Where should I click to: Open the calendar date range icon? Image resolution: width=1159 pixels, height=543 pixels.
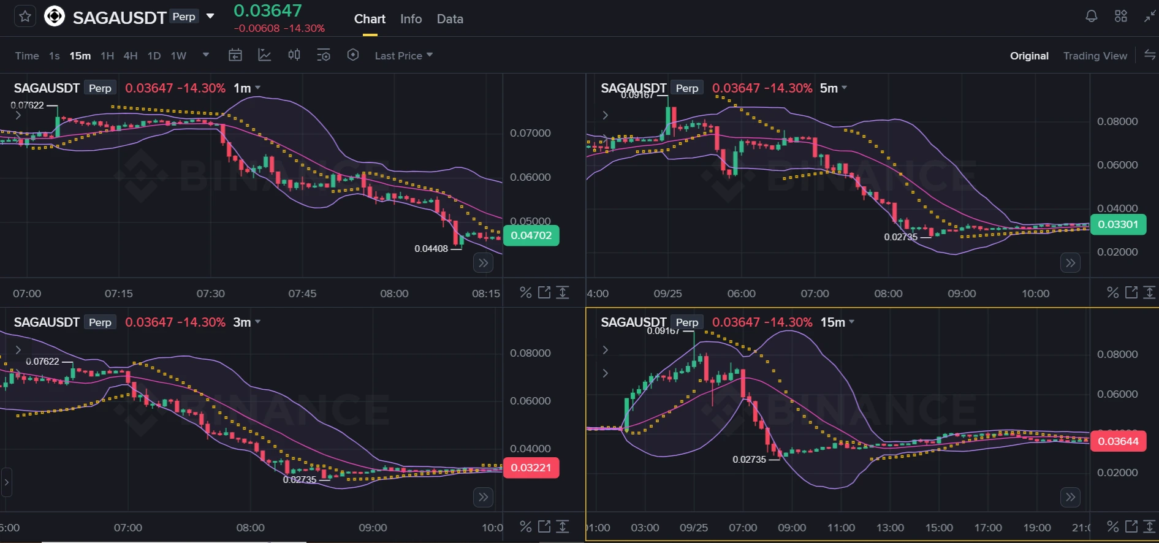click(x=235, y=55)
